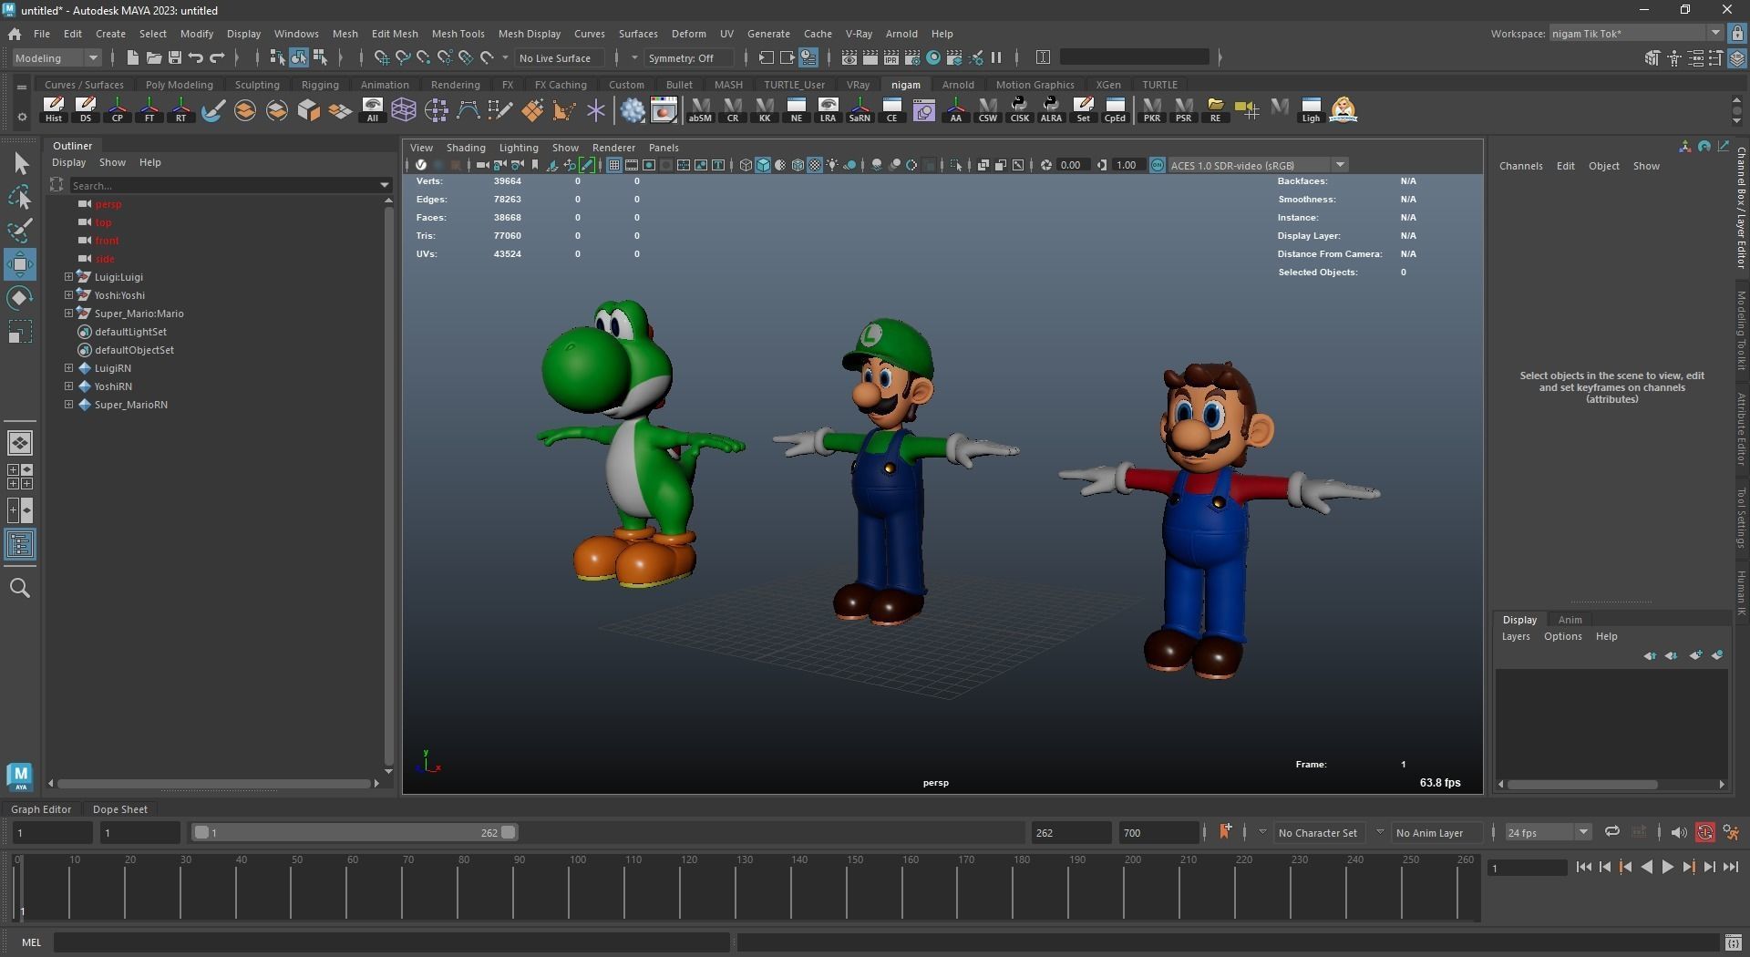Toggle the color management ON button
Image resolution: width=1750 pixels, height=957 pixels.
point(1157,165)
